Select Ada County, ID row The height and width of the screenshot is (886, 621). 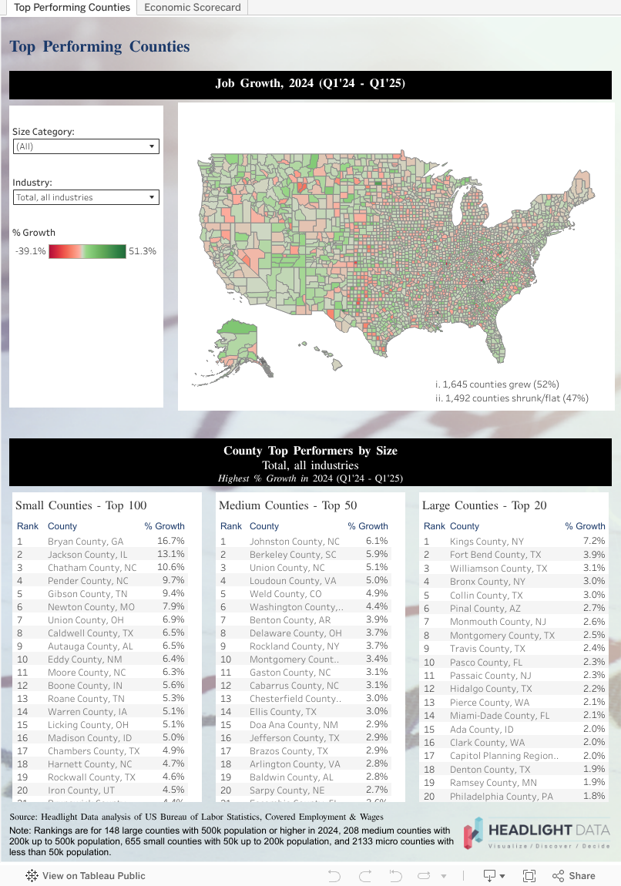tap(514, 729)
